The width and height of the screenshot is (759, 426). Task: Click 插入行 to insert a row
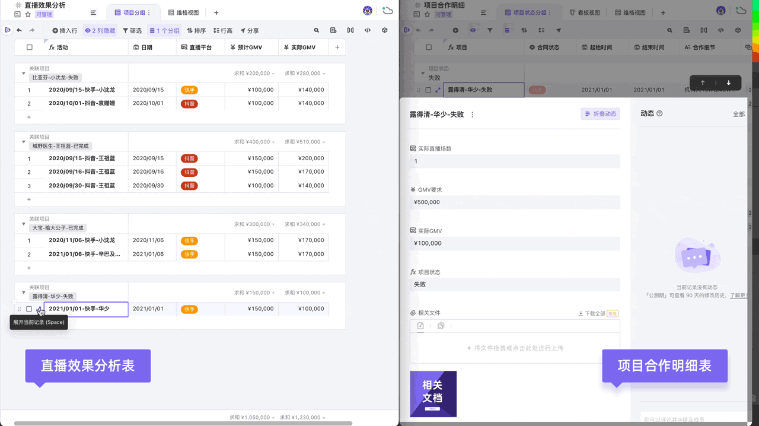[65, 30]
